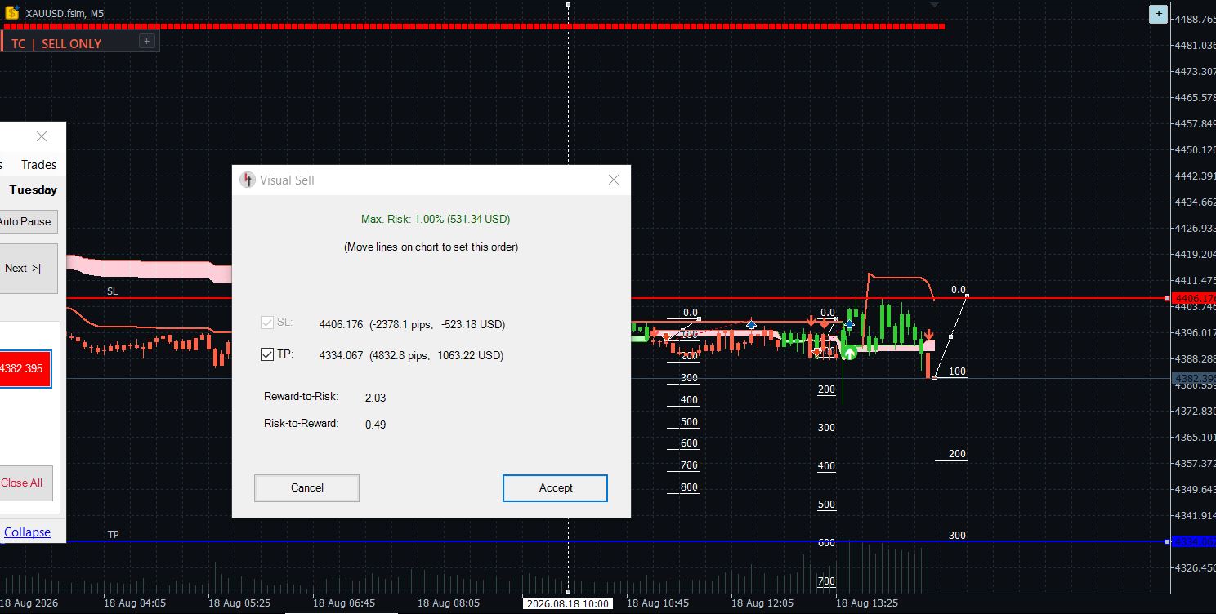Select the red down arrow above last candle
The image size is (1216, 614).
(928, 336)
